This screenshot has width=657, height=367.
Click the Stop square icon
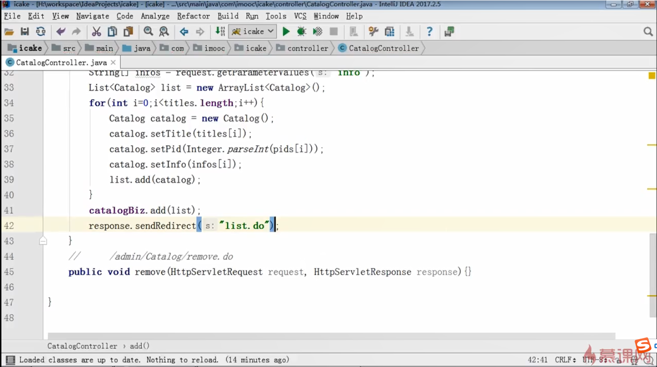334,32
